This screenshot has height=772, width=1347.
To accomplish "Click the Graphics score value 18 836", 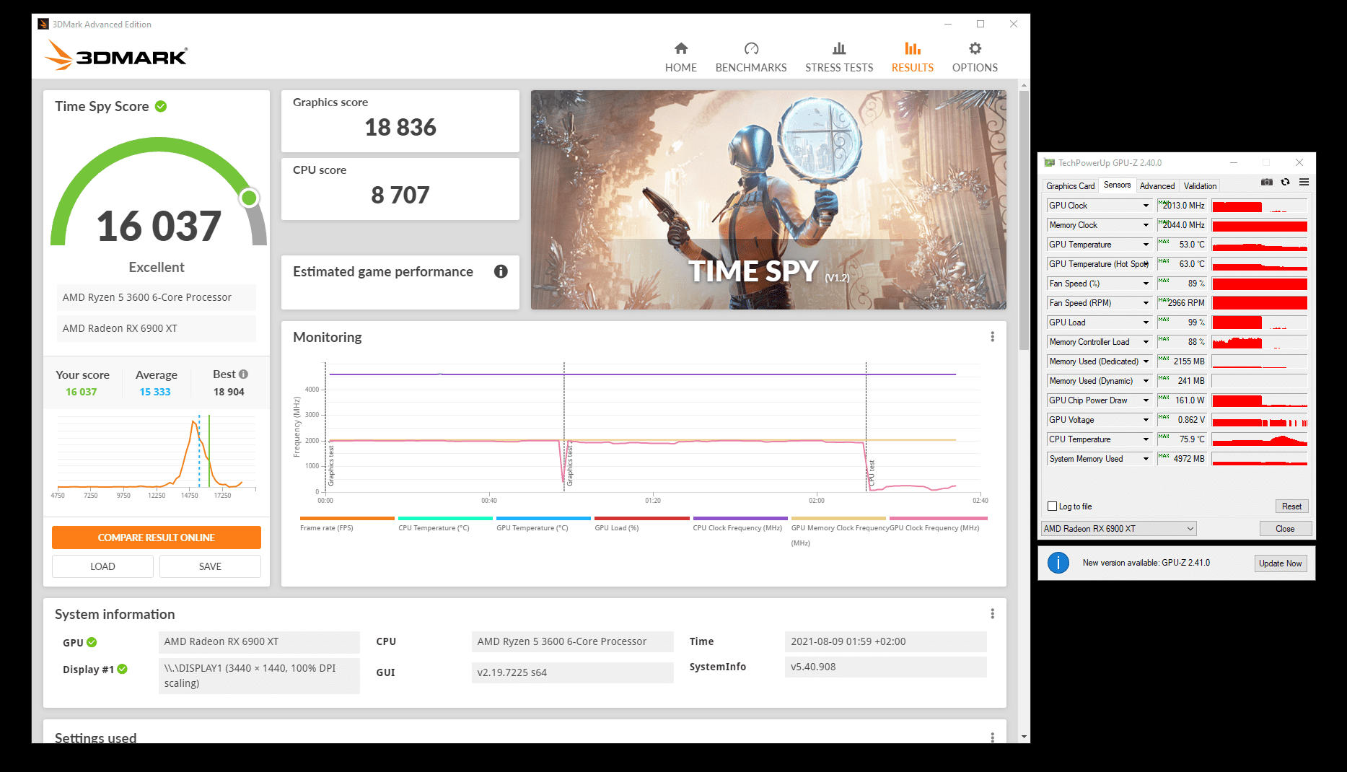I will (x=400, y=128).
